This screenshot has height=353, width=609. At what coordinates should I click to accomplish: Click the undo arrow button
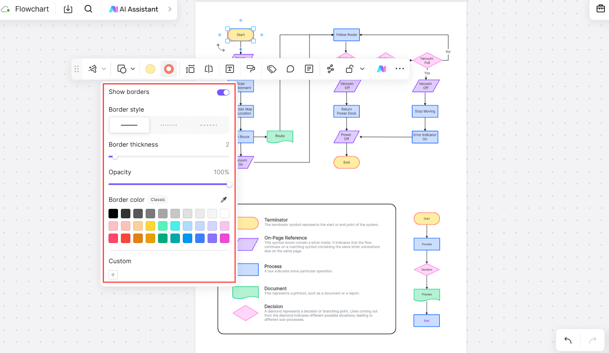coord(568,340)
